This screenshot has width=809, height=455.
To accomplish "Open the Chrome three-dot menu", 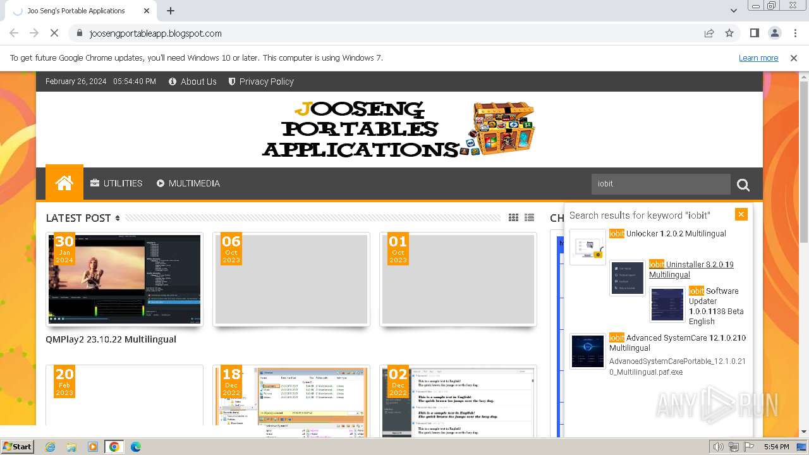I will [796, 33].
